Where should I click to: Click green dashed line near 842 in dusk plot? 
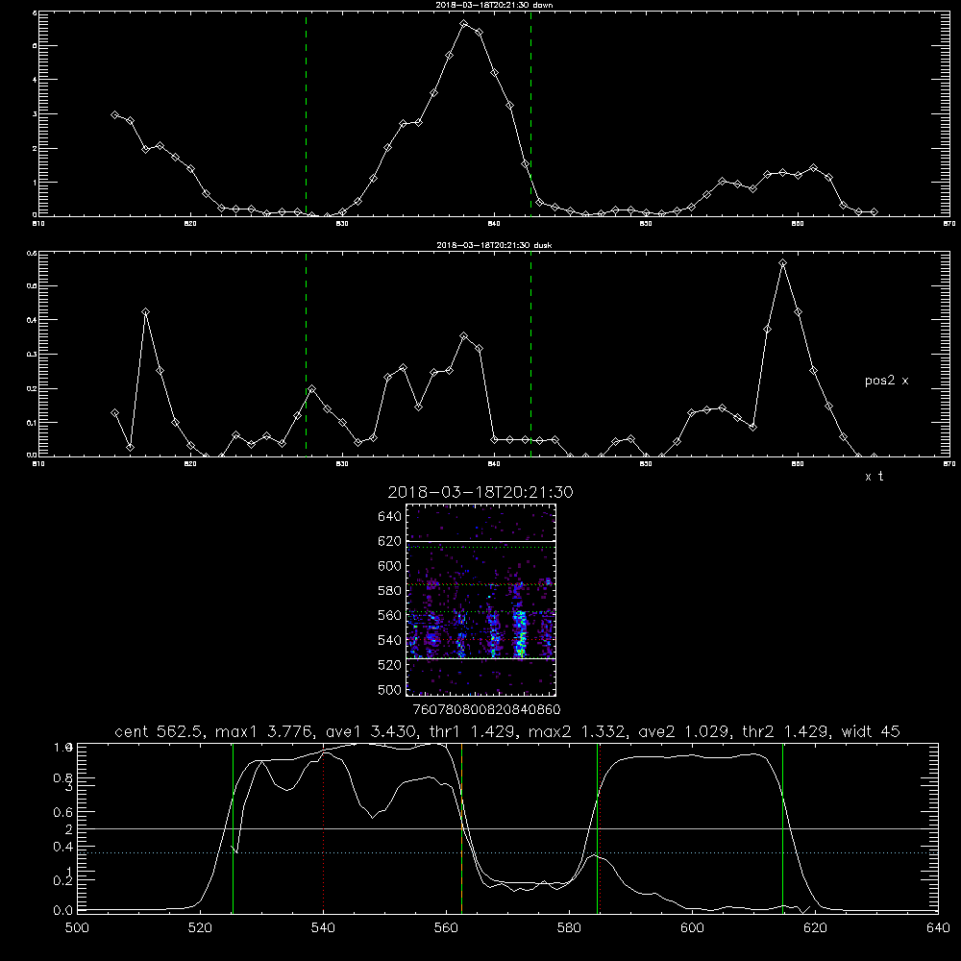pos(530,355)
